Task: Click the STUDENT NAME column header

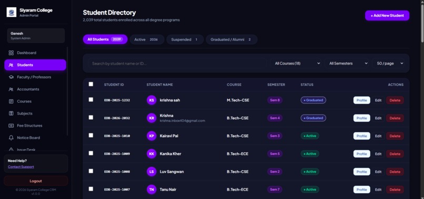Action: click(159, 85)
